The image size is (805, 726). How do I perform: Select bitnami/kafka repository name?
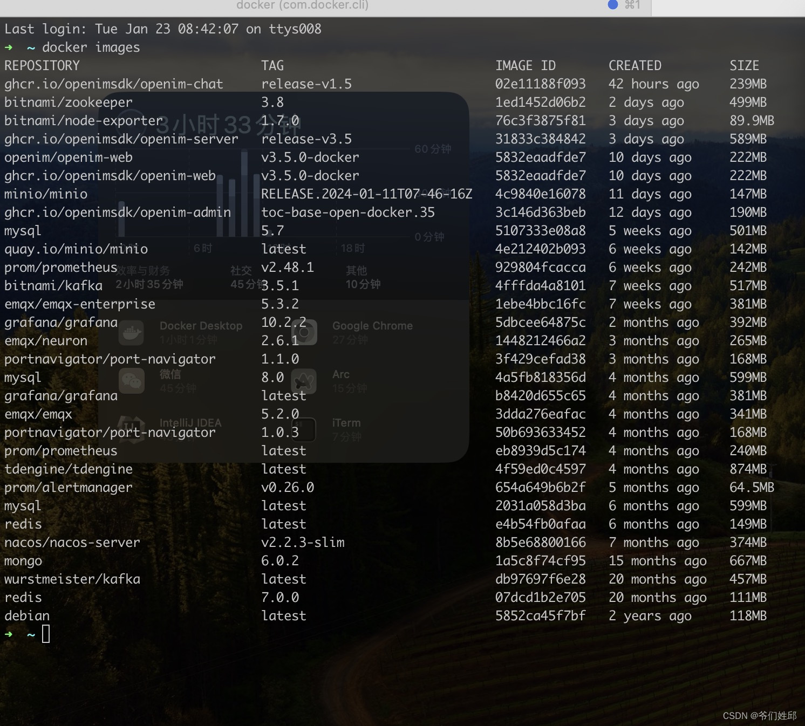click(x=53, y=286)
